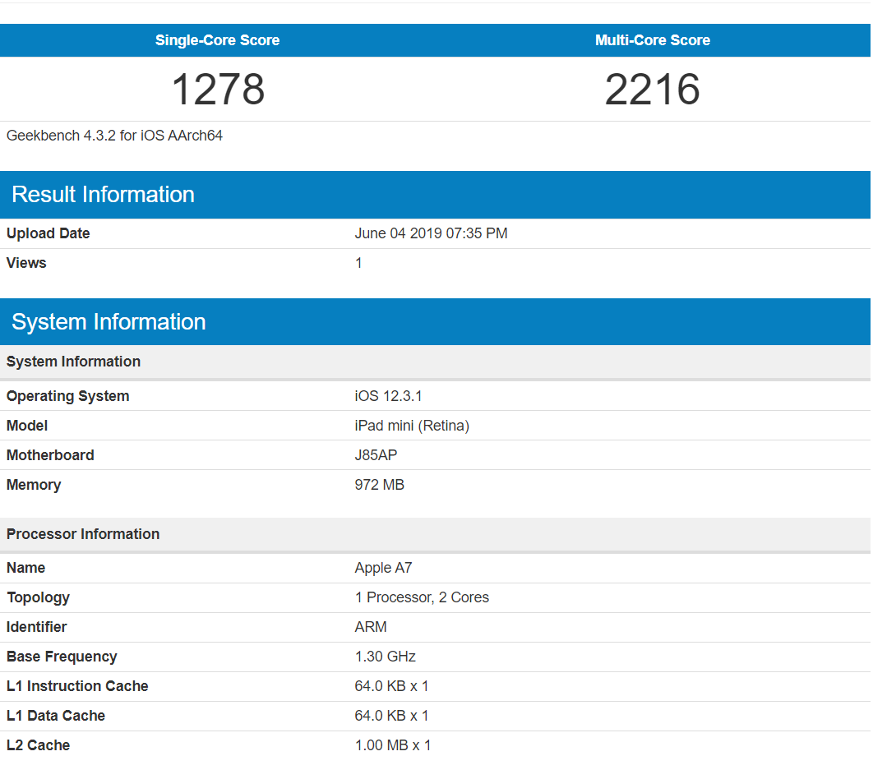This screenshot has width=873, height=779.
Task: Select the L1 Instruction Cache 64.0 KB value
Action: (391, 686)
